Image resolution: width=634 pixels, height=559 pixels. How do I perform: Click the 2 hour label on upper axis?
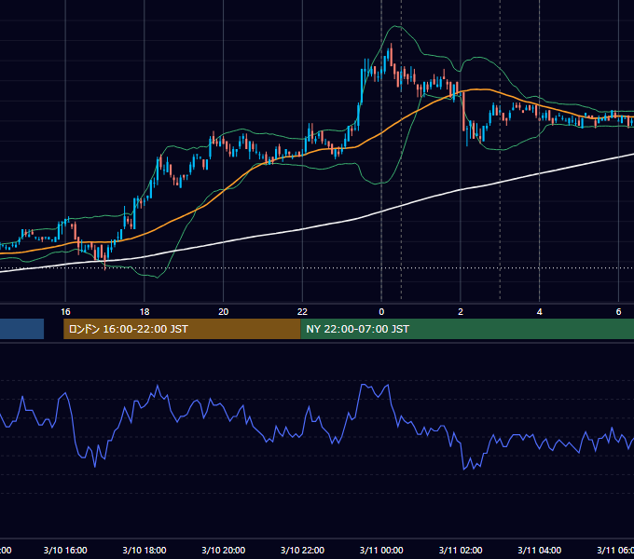(x=461, y=312)
